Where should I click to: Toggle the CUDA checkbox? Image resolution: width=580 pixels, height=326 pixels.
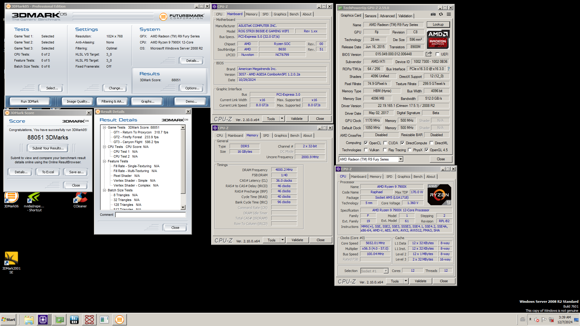[385, 143]
